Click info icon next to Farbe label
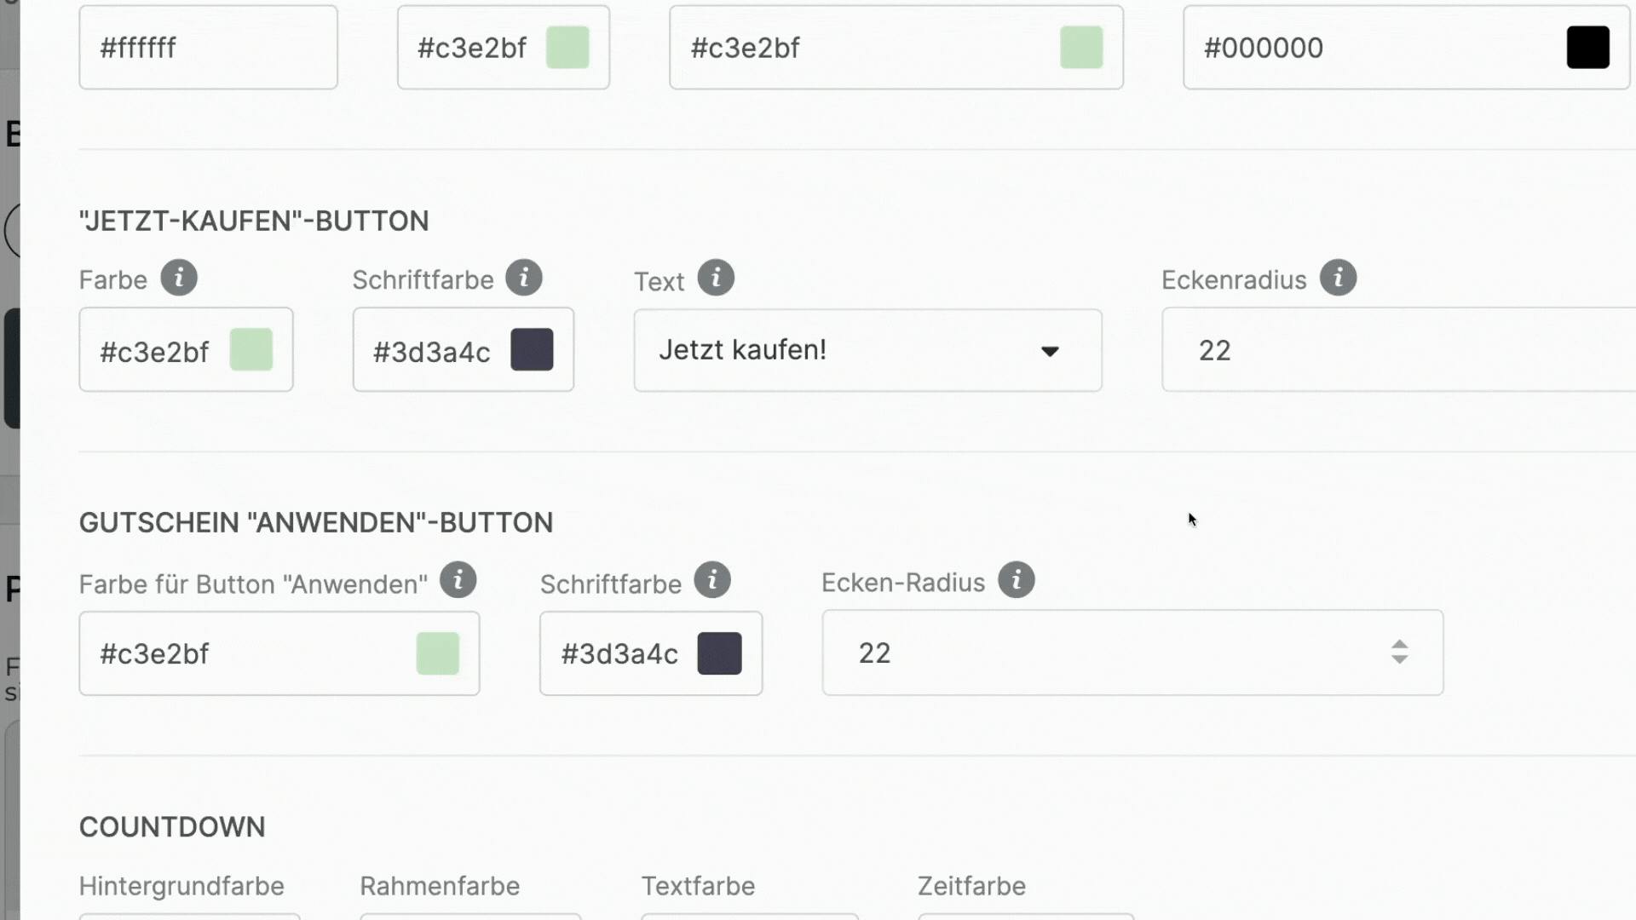Image resolution: width=1636 pixels, height=920 pixels. (179, 278)
